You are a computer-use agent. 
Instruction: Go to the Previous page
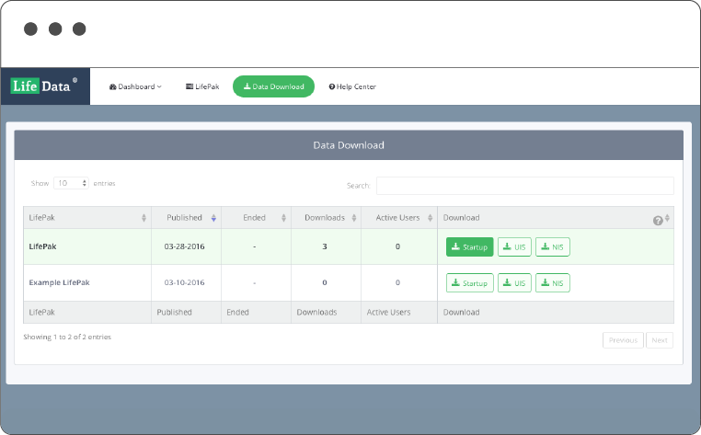pyautogui.click(x=623, y=340)
